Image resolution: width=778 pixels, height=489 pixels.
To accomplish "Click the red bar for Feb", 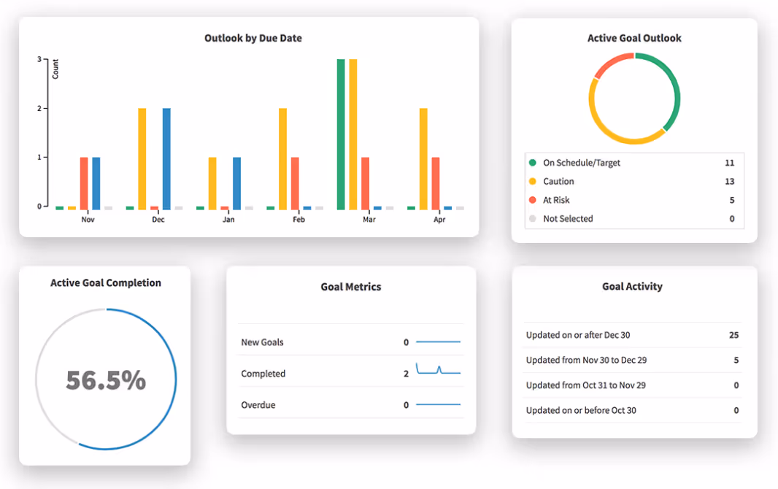I will point(295,183).
